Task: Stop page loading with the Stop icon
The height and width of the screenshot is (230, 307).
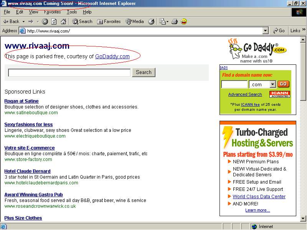Action: point(45,21)
